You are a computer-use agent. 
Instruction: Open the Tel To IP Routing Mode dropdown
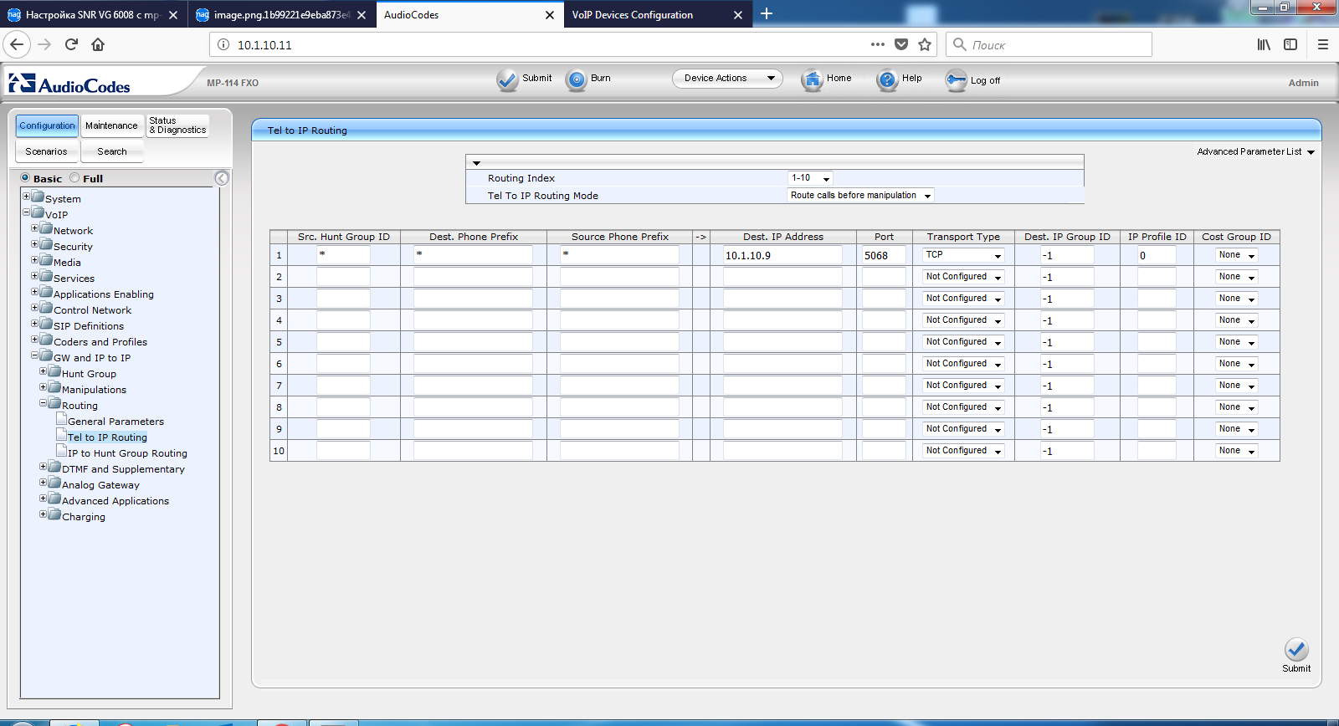tap(860, 196)
